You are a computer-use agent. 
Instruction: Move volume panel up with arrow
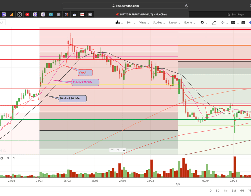point(14,158)
